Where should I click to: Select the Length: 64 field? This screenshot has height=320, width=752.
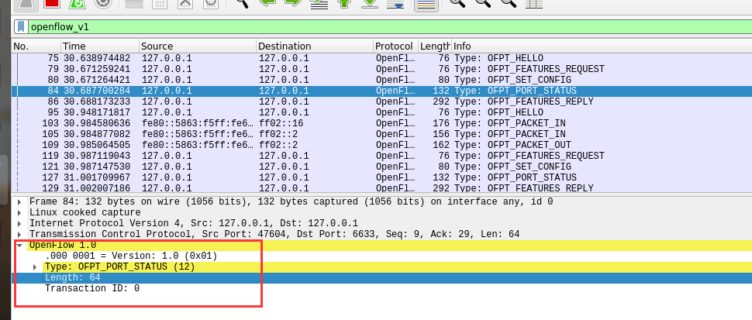[x=381, y=277]
